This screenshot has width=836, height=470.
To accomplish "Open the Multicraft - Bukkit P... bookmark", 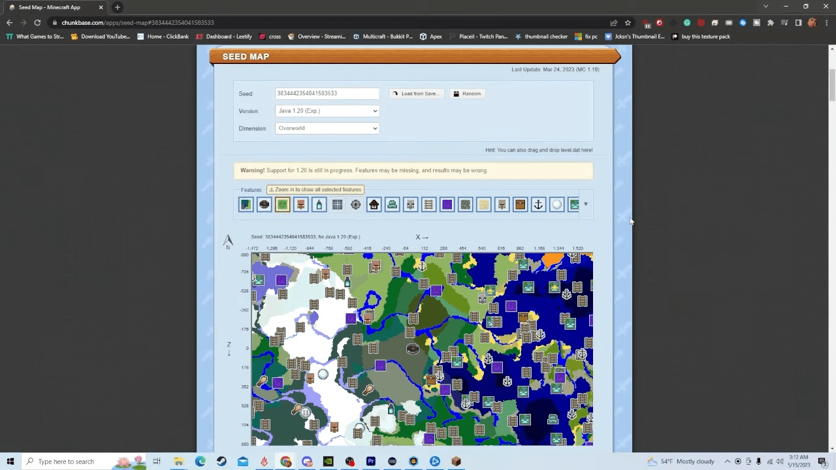I will tap(383, 37).
